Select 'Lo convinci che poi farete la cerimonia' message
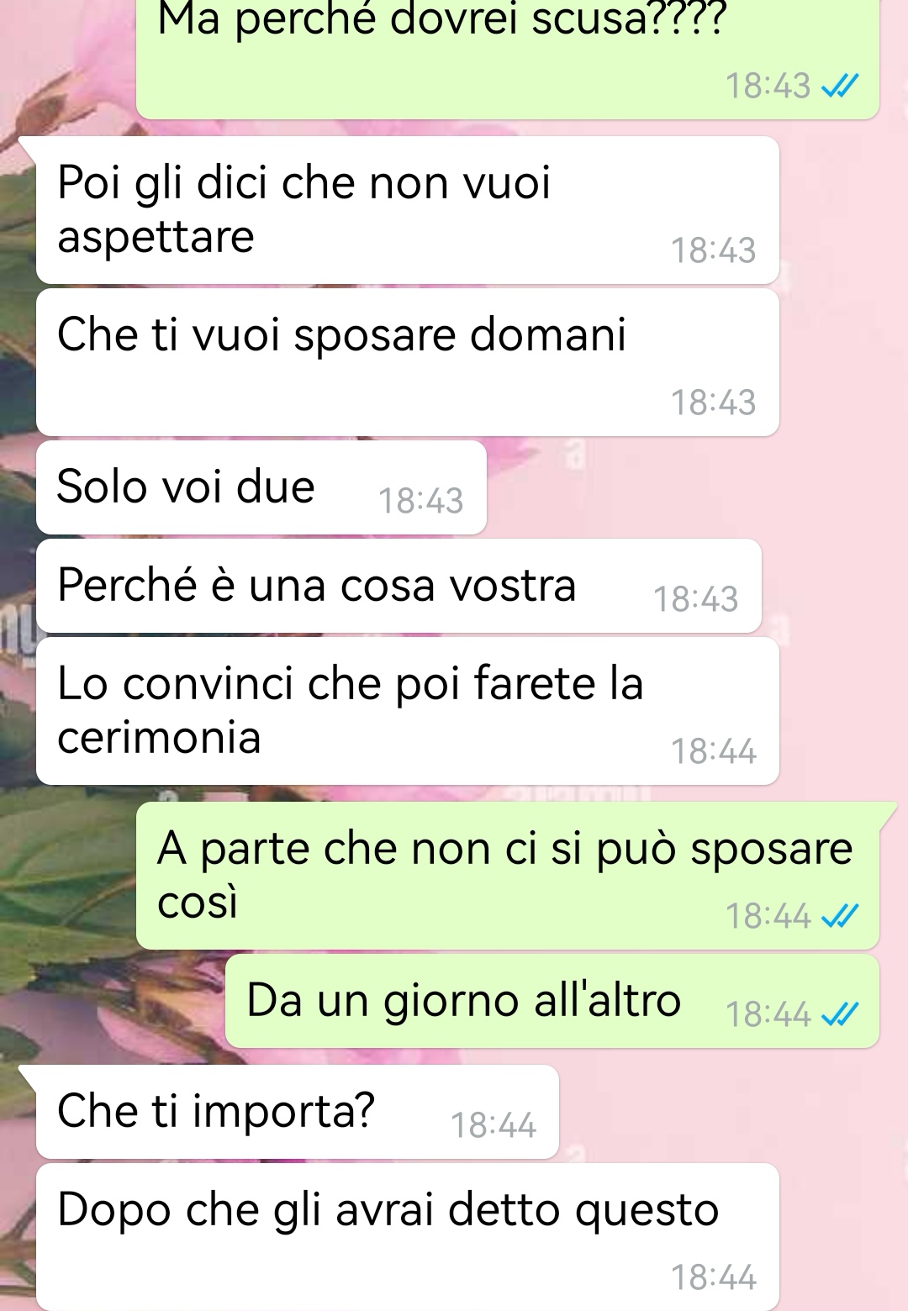Image resolution: width=908 pixels, height=1311 pixels. tap(408, 711)
